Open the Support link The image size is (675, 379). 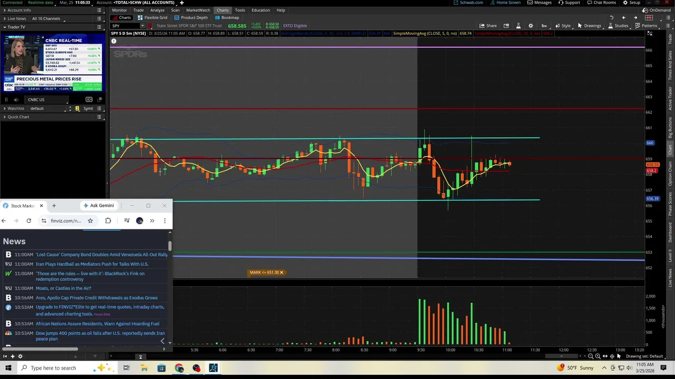tap(569, 3)
